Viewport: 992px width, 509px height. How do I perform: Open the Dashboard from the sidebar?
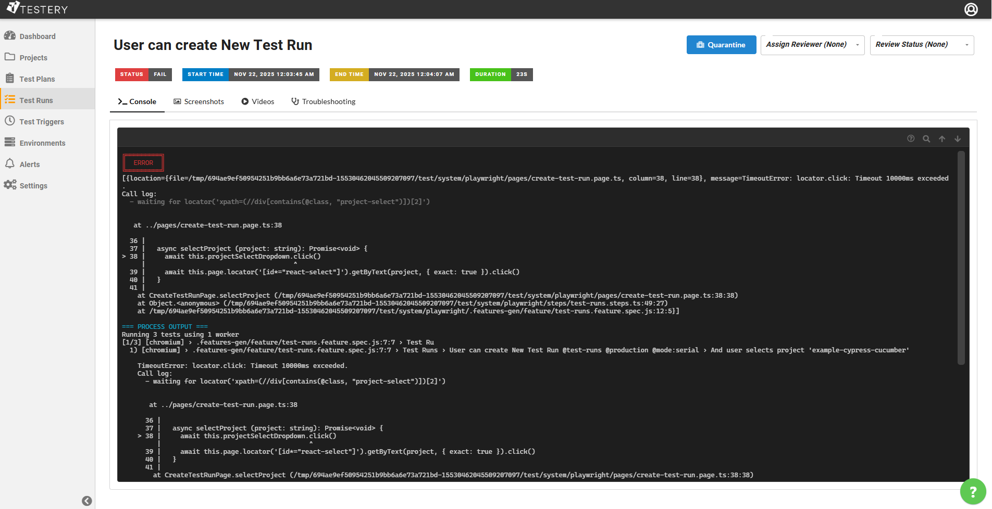[11, 36]
